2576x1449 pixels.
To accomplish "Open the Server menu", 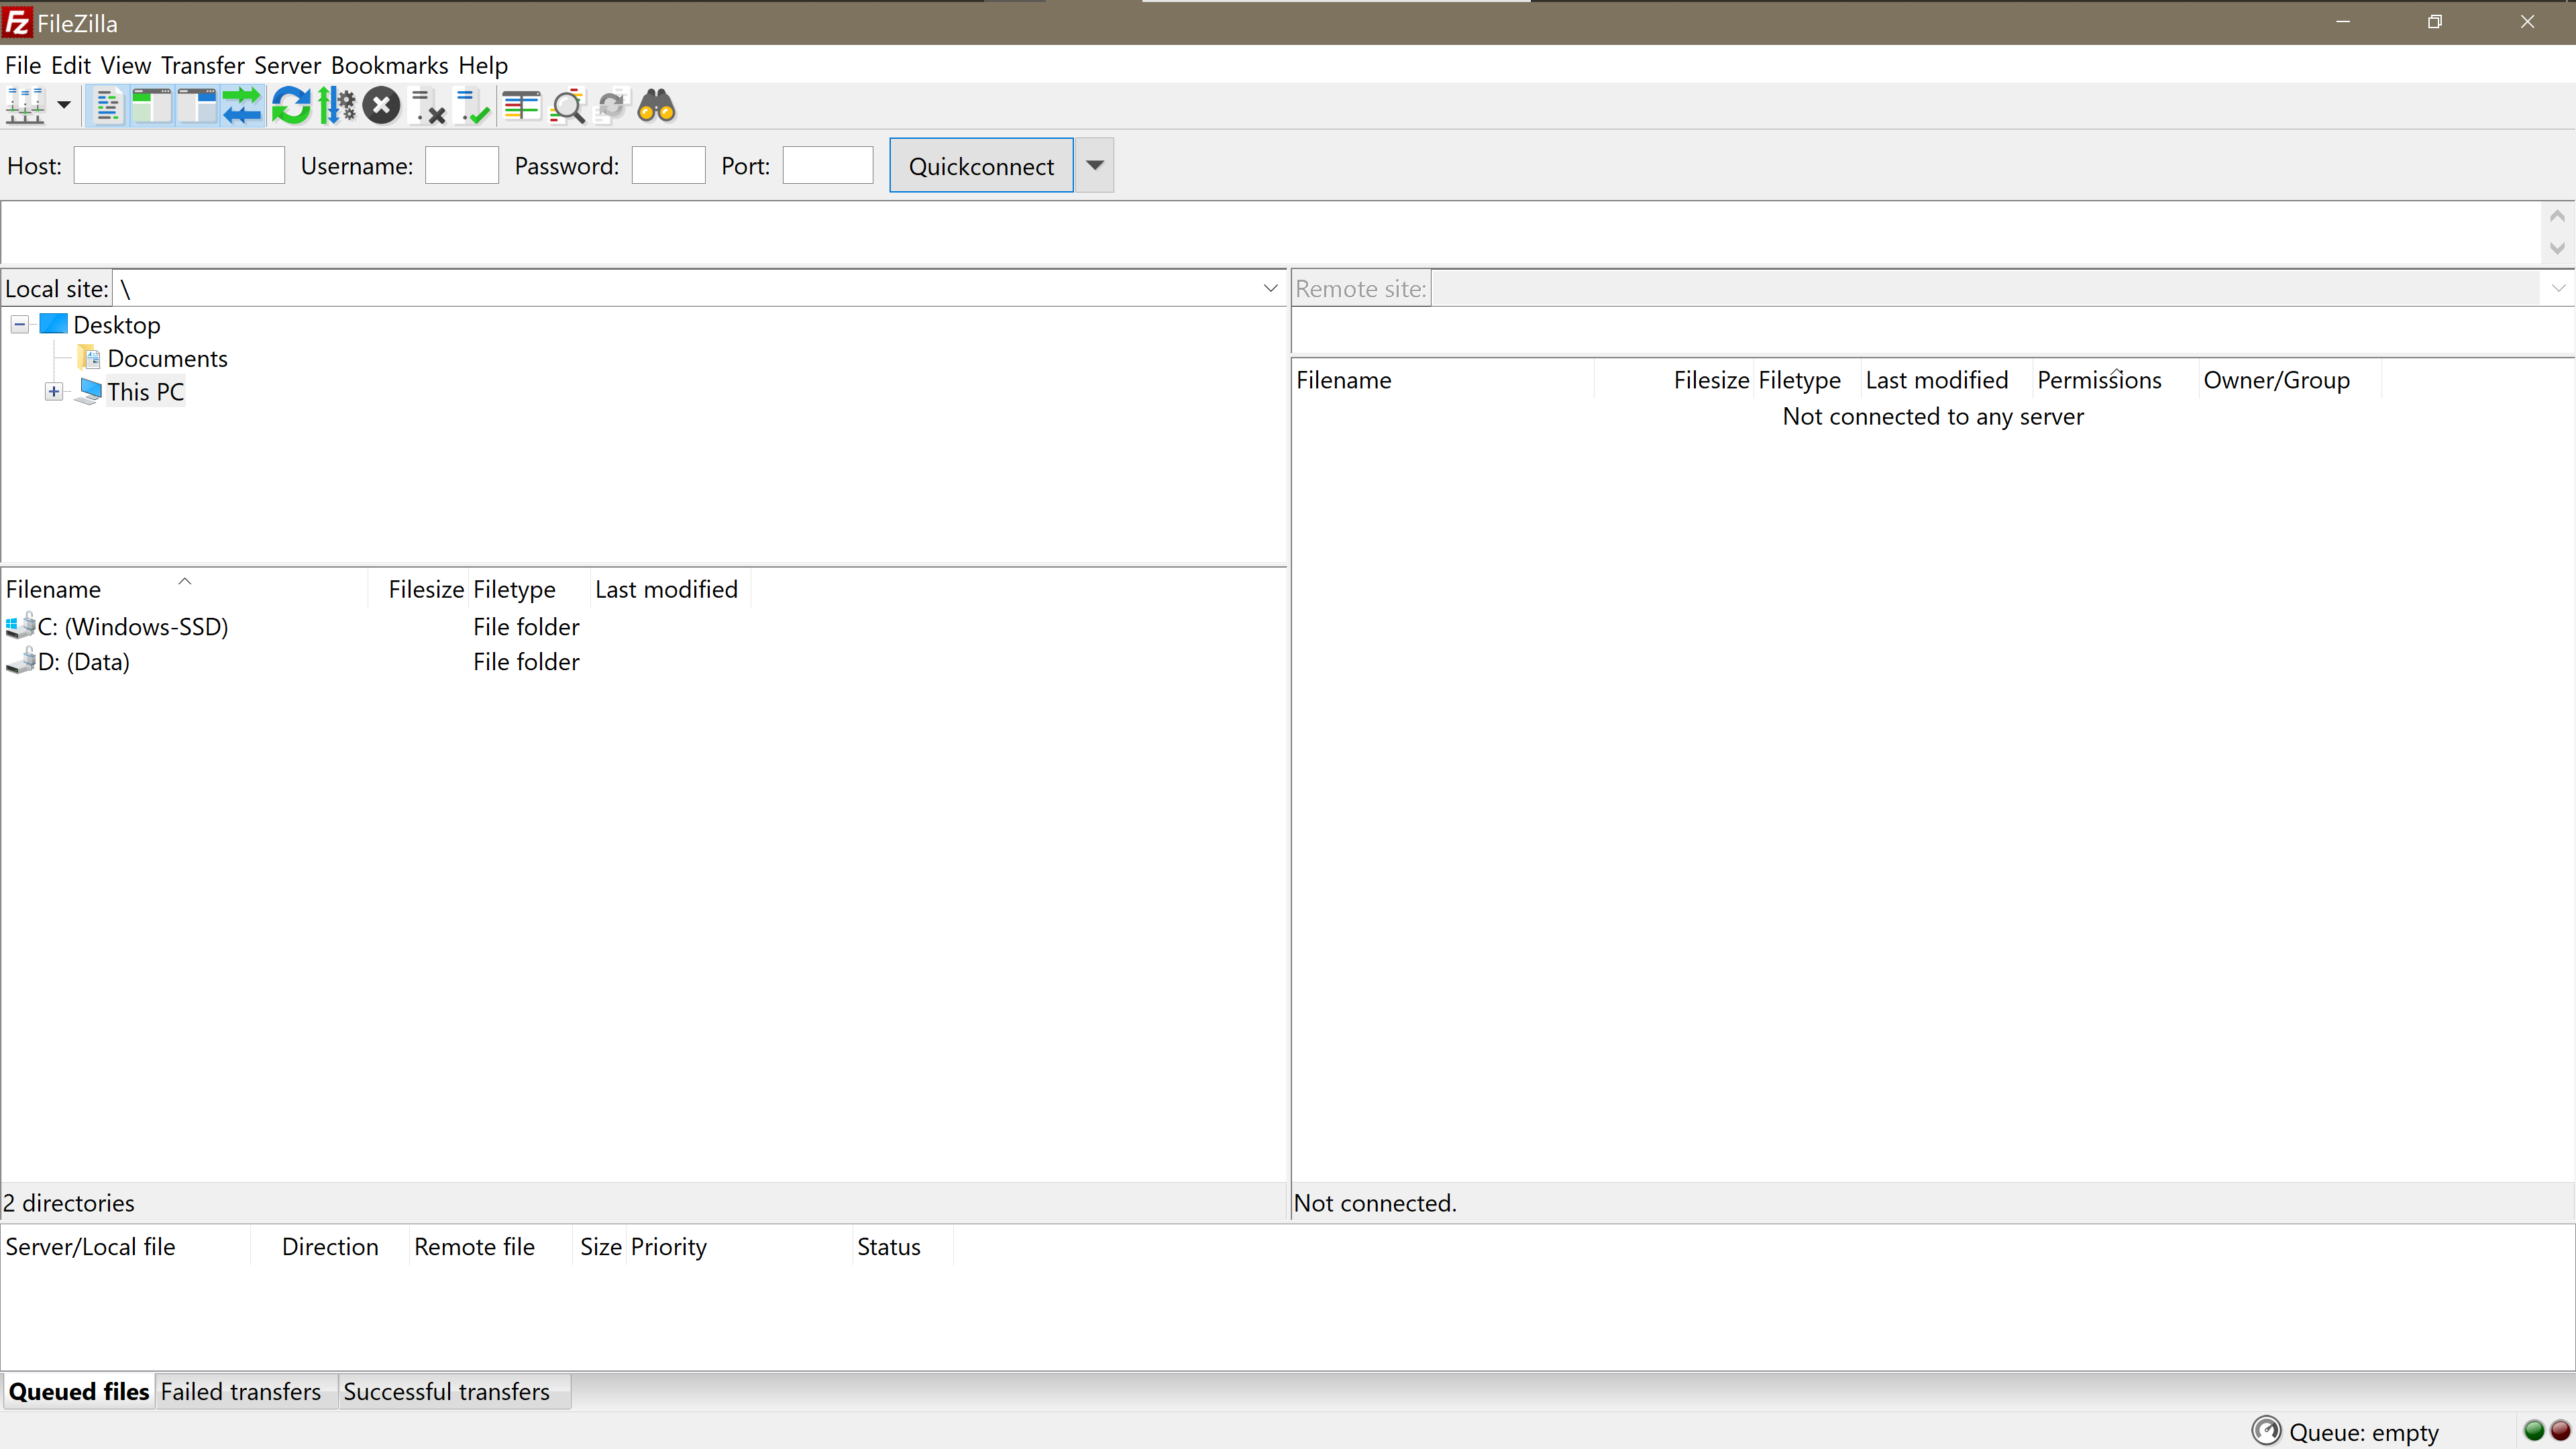I will click(288, 65).
